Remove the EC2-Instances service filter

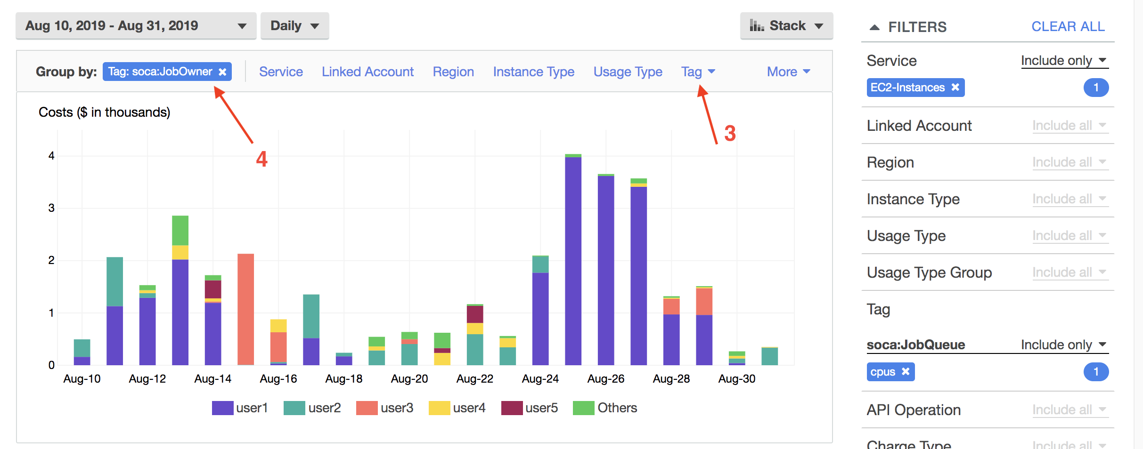[x=955, y=88]
